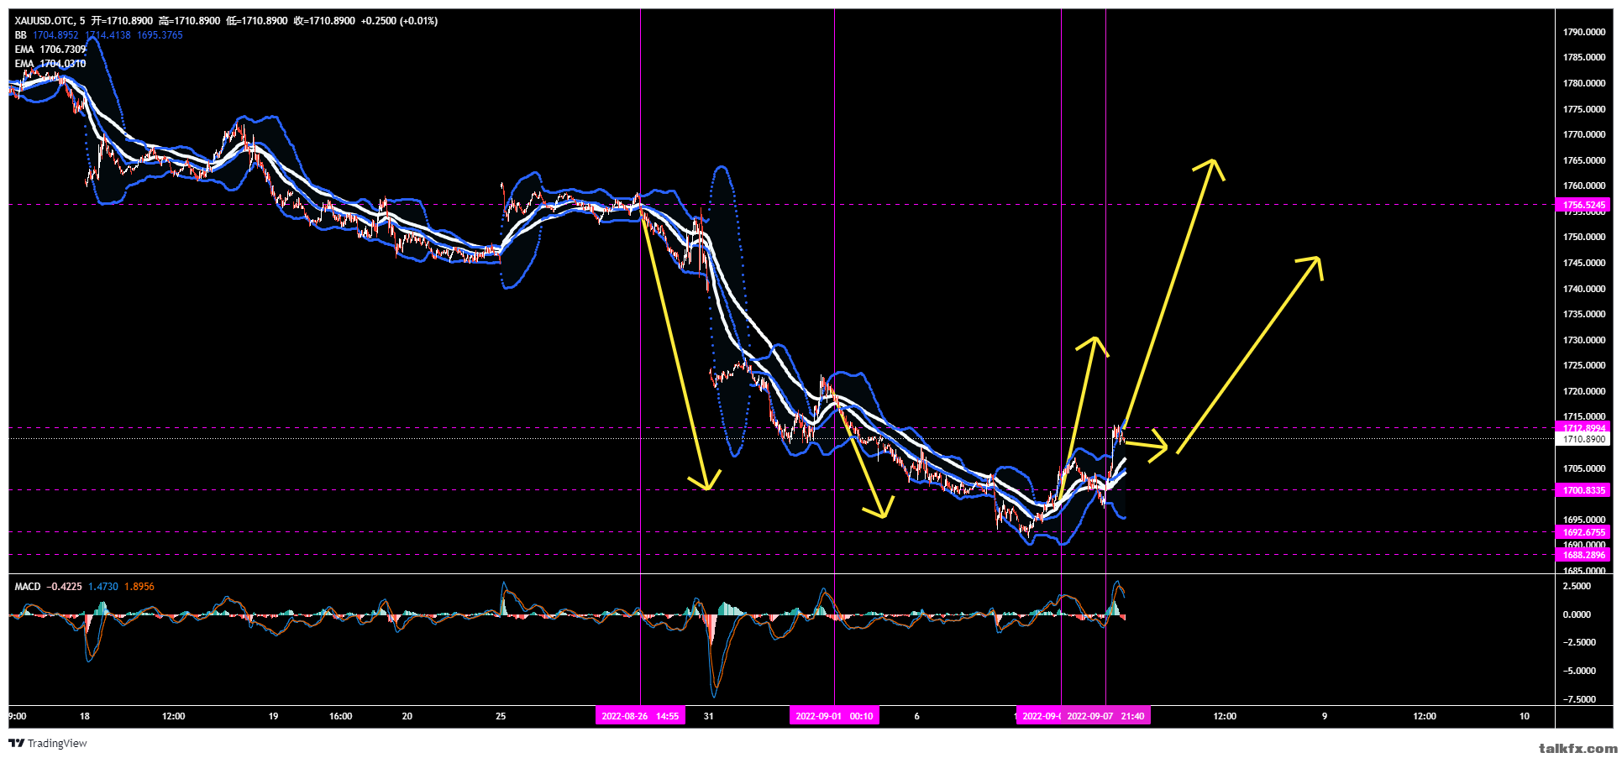Select the 1688.2896 magenta price label

pos(1583,555)
